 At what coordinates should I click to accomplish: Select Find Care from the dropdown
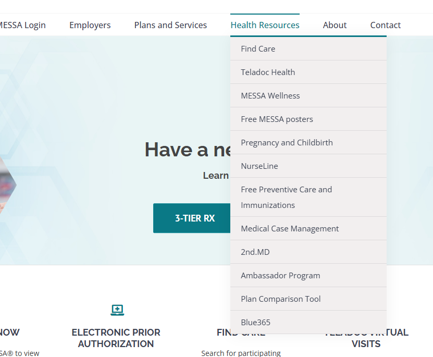pos(258,48)
